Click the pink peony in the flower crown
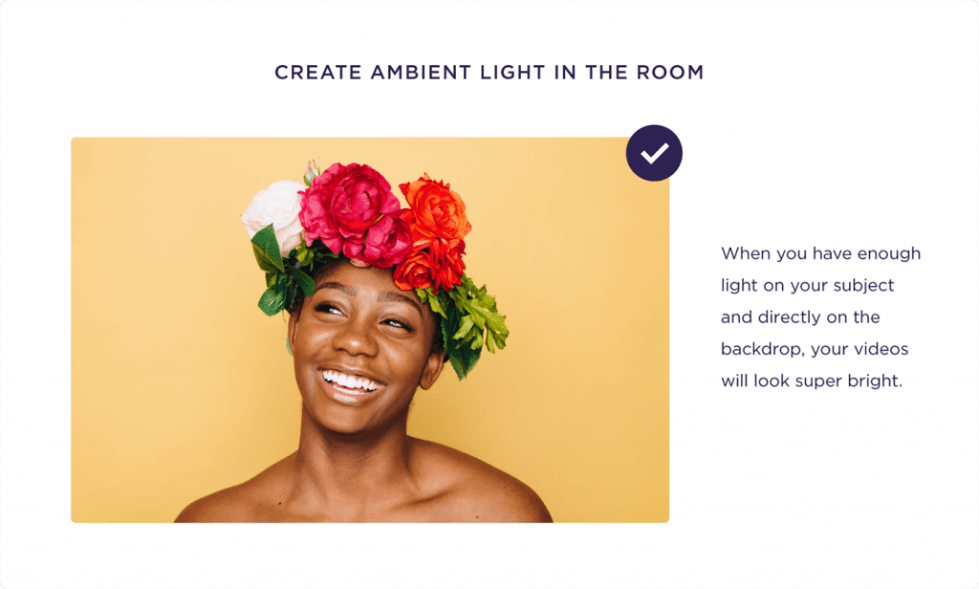This screenshot has height=589, width=979. pyautogui.click(x=355, y=212)
